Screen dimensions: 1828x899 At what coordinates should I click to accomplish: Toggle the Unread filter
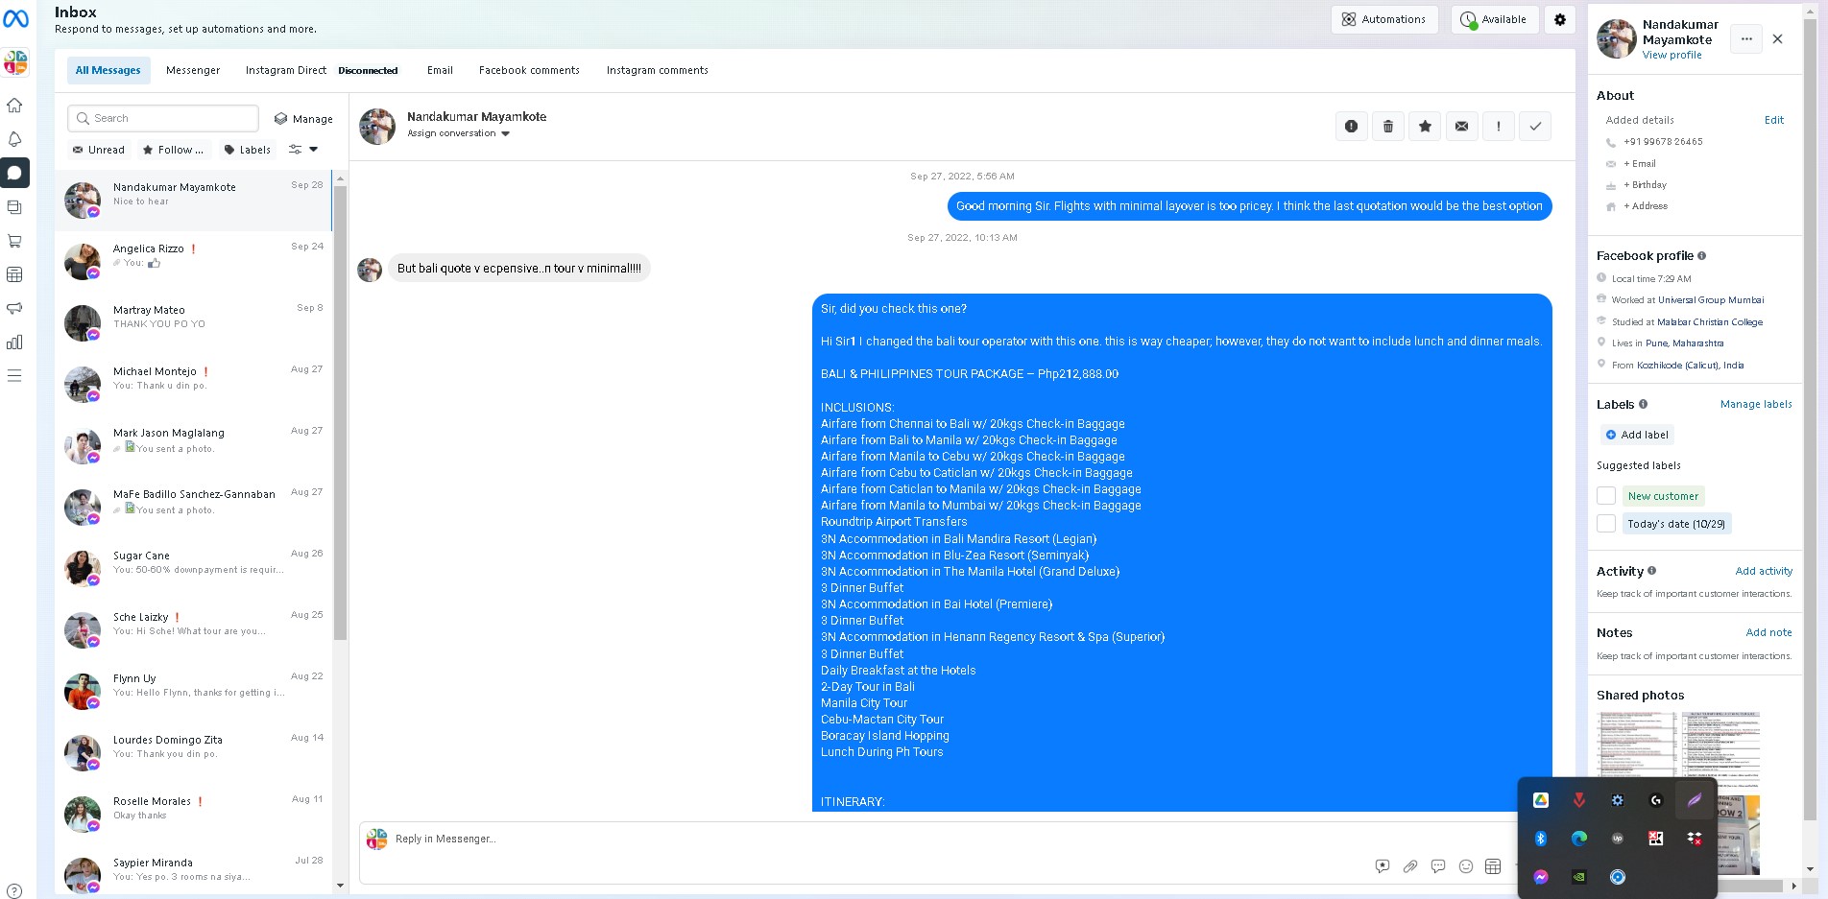(99, 150)
